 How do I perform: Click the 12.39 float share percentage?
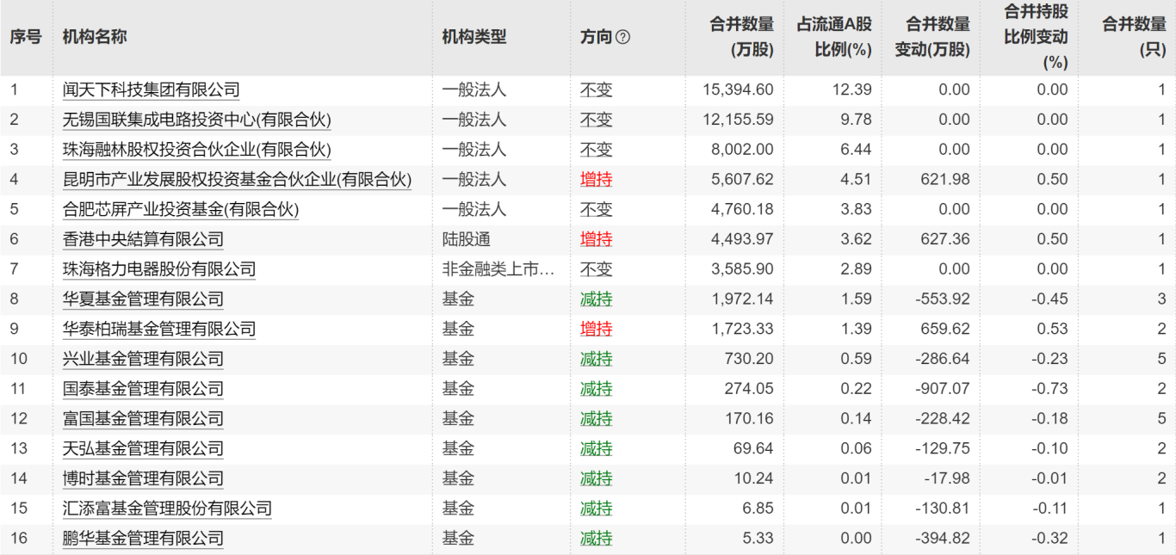[853, 89]
